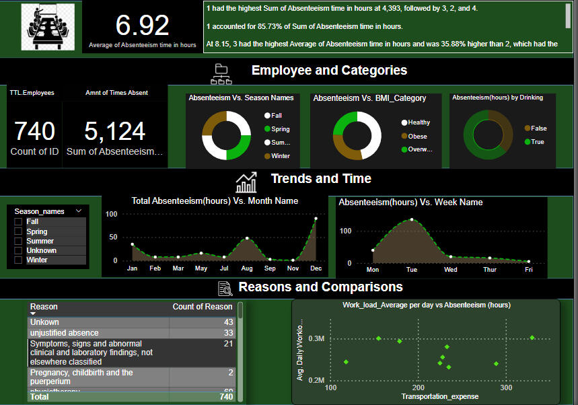Click the sort arrow under the Reason header
This screenshot has height=405, width=578.
click(32, 314)
